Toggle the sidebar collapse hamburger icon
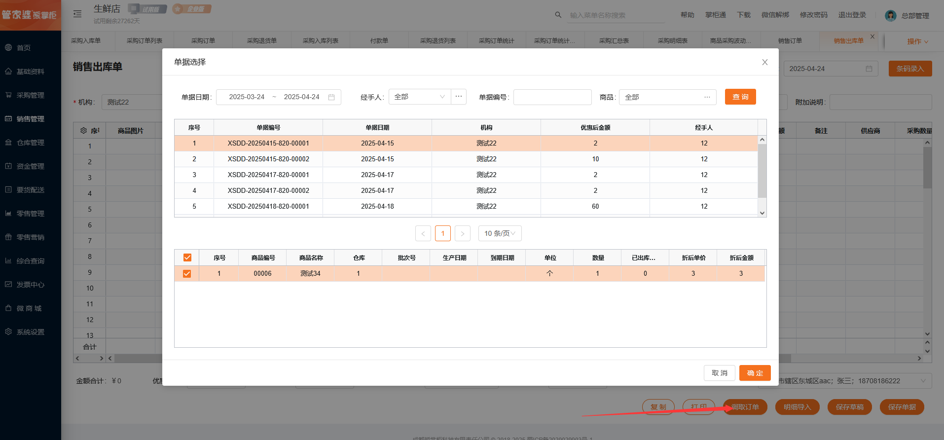Screen dimensions: 944x440 pos(77,14)
